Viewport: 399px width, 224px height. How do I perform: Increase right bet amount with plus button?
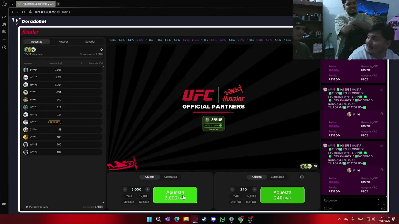click(255, 189)
